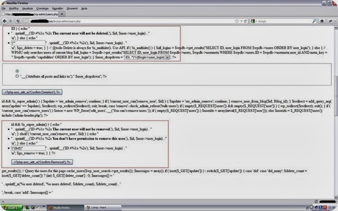Image resolution: width=338 pixels, height=211 pixels.
Task: Click the Confirm Deletion button
Action: pyautogui.click(x=32, y=92)
